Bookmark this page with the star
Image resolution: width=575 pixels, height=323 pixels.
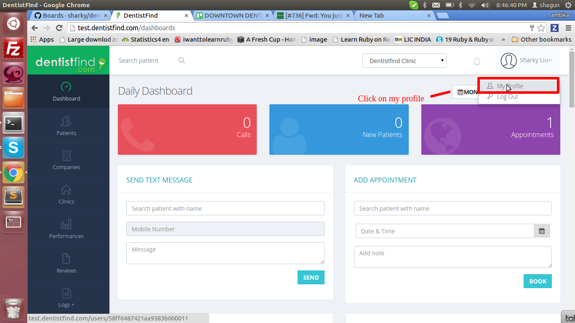[x=541, y=28]
